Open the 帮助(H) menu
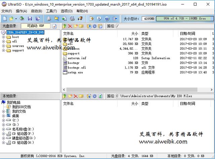The image size is (215, 159). coord(82,11)
